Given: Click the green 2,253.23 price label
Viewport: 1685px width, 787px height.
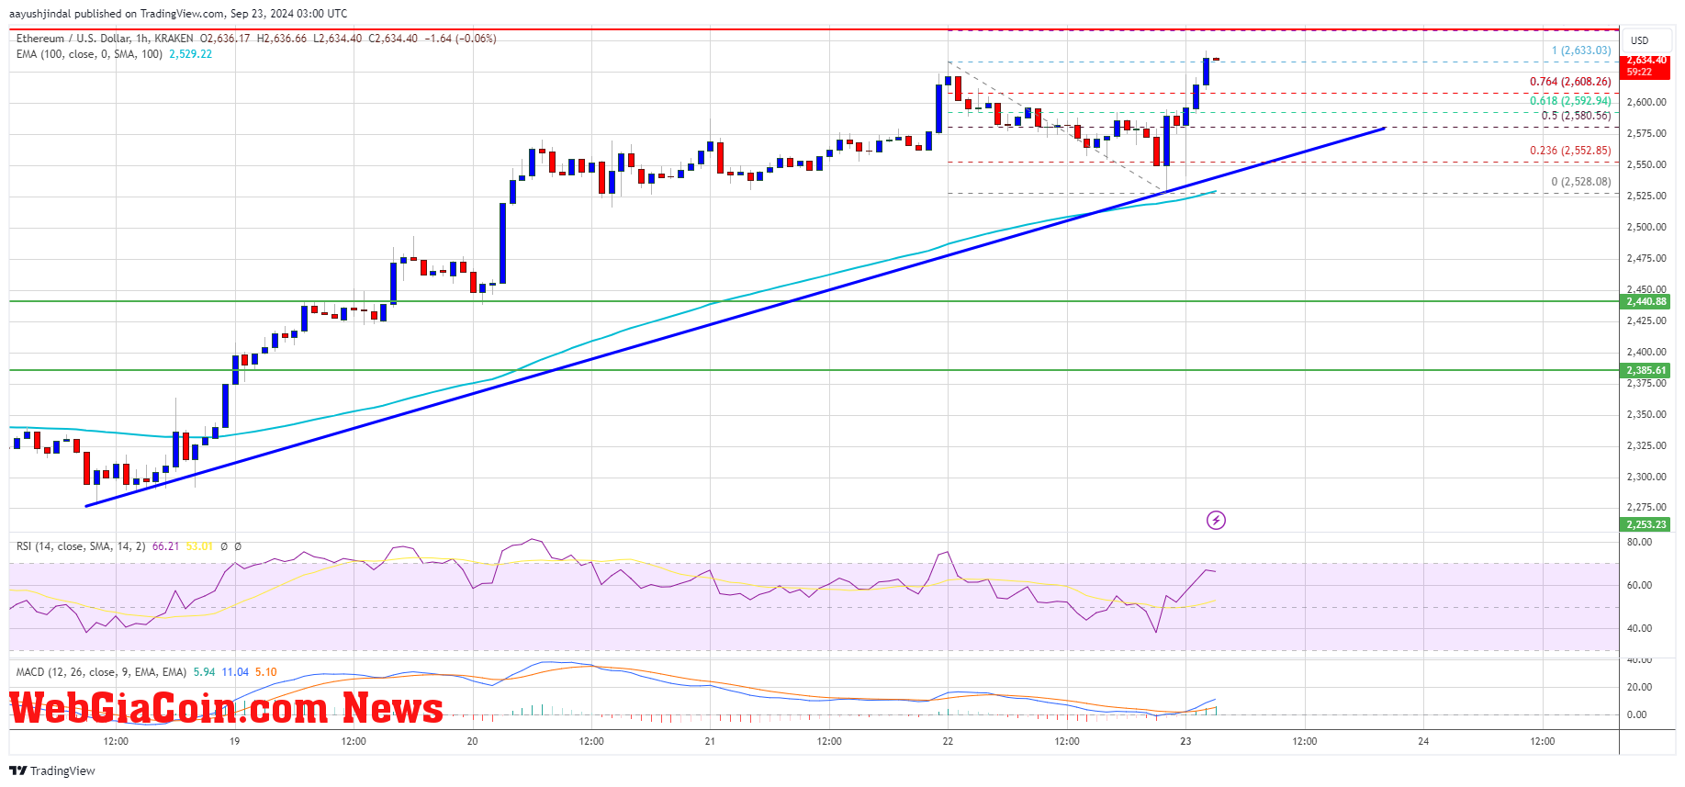Looking at the screenshot, I should click(1646, 524).
